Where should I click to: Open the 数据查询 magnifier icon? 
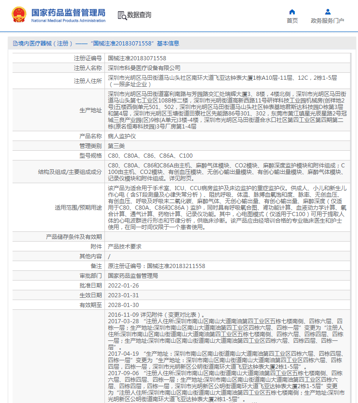point(122,15)
